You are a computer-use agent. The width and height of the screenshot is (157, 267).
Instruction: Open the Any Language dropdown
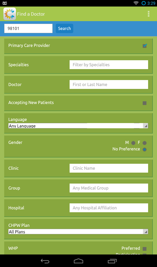pos(78,126)
